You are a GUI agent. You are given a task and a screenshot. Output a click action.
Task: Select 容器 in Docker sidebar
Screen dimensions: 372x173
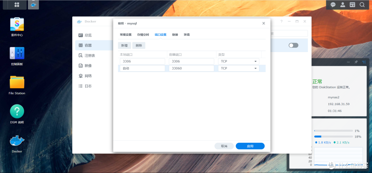point(94,45)
